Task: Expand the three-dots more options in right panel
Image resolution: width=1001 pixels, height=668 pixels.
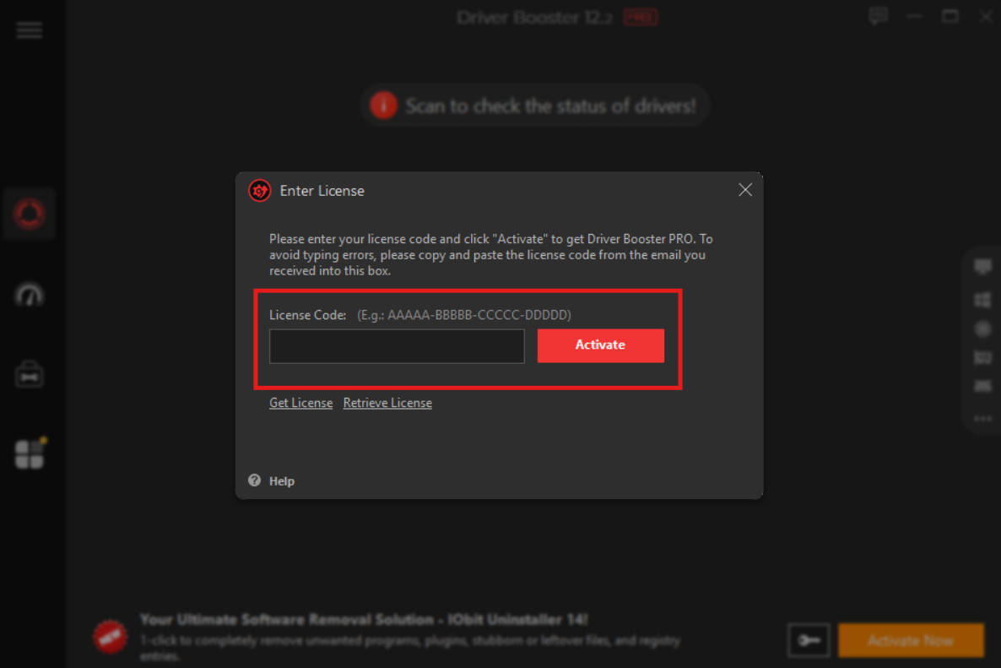Action: pyautogui.click(x=982, y=418)
